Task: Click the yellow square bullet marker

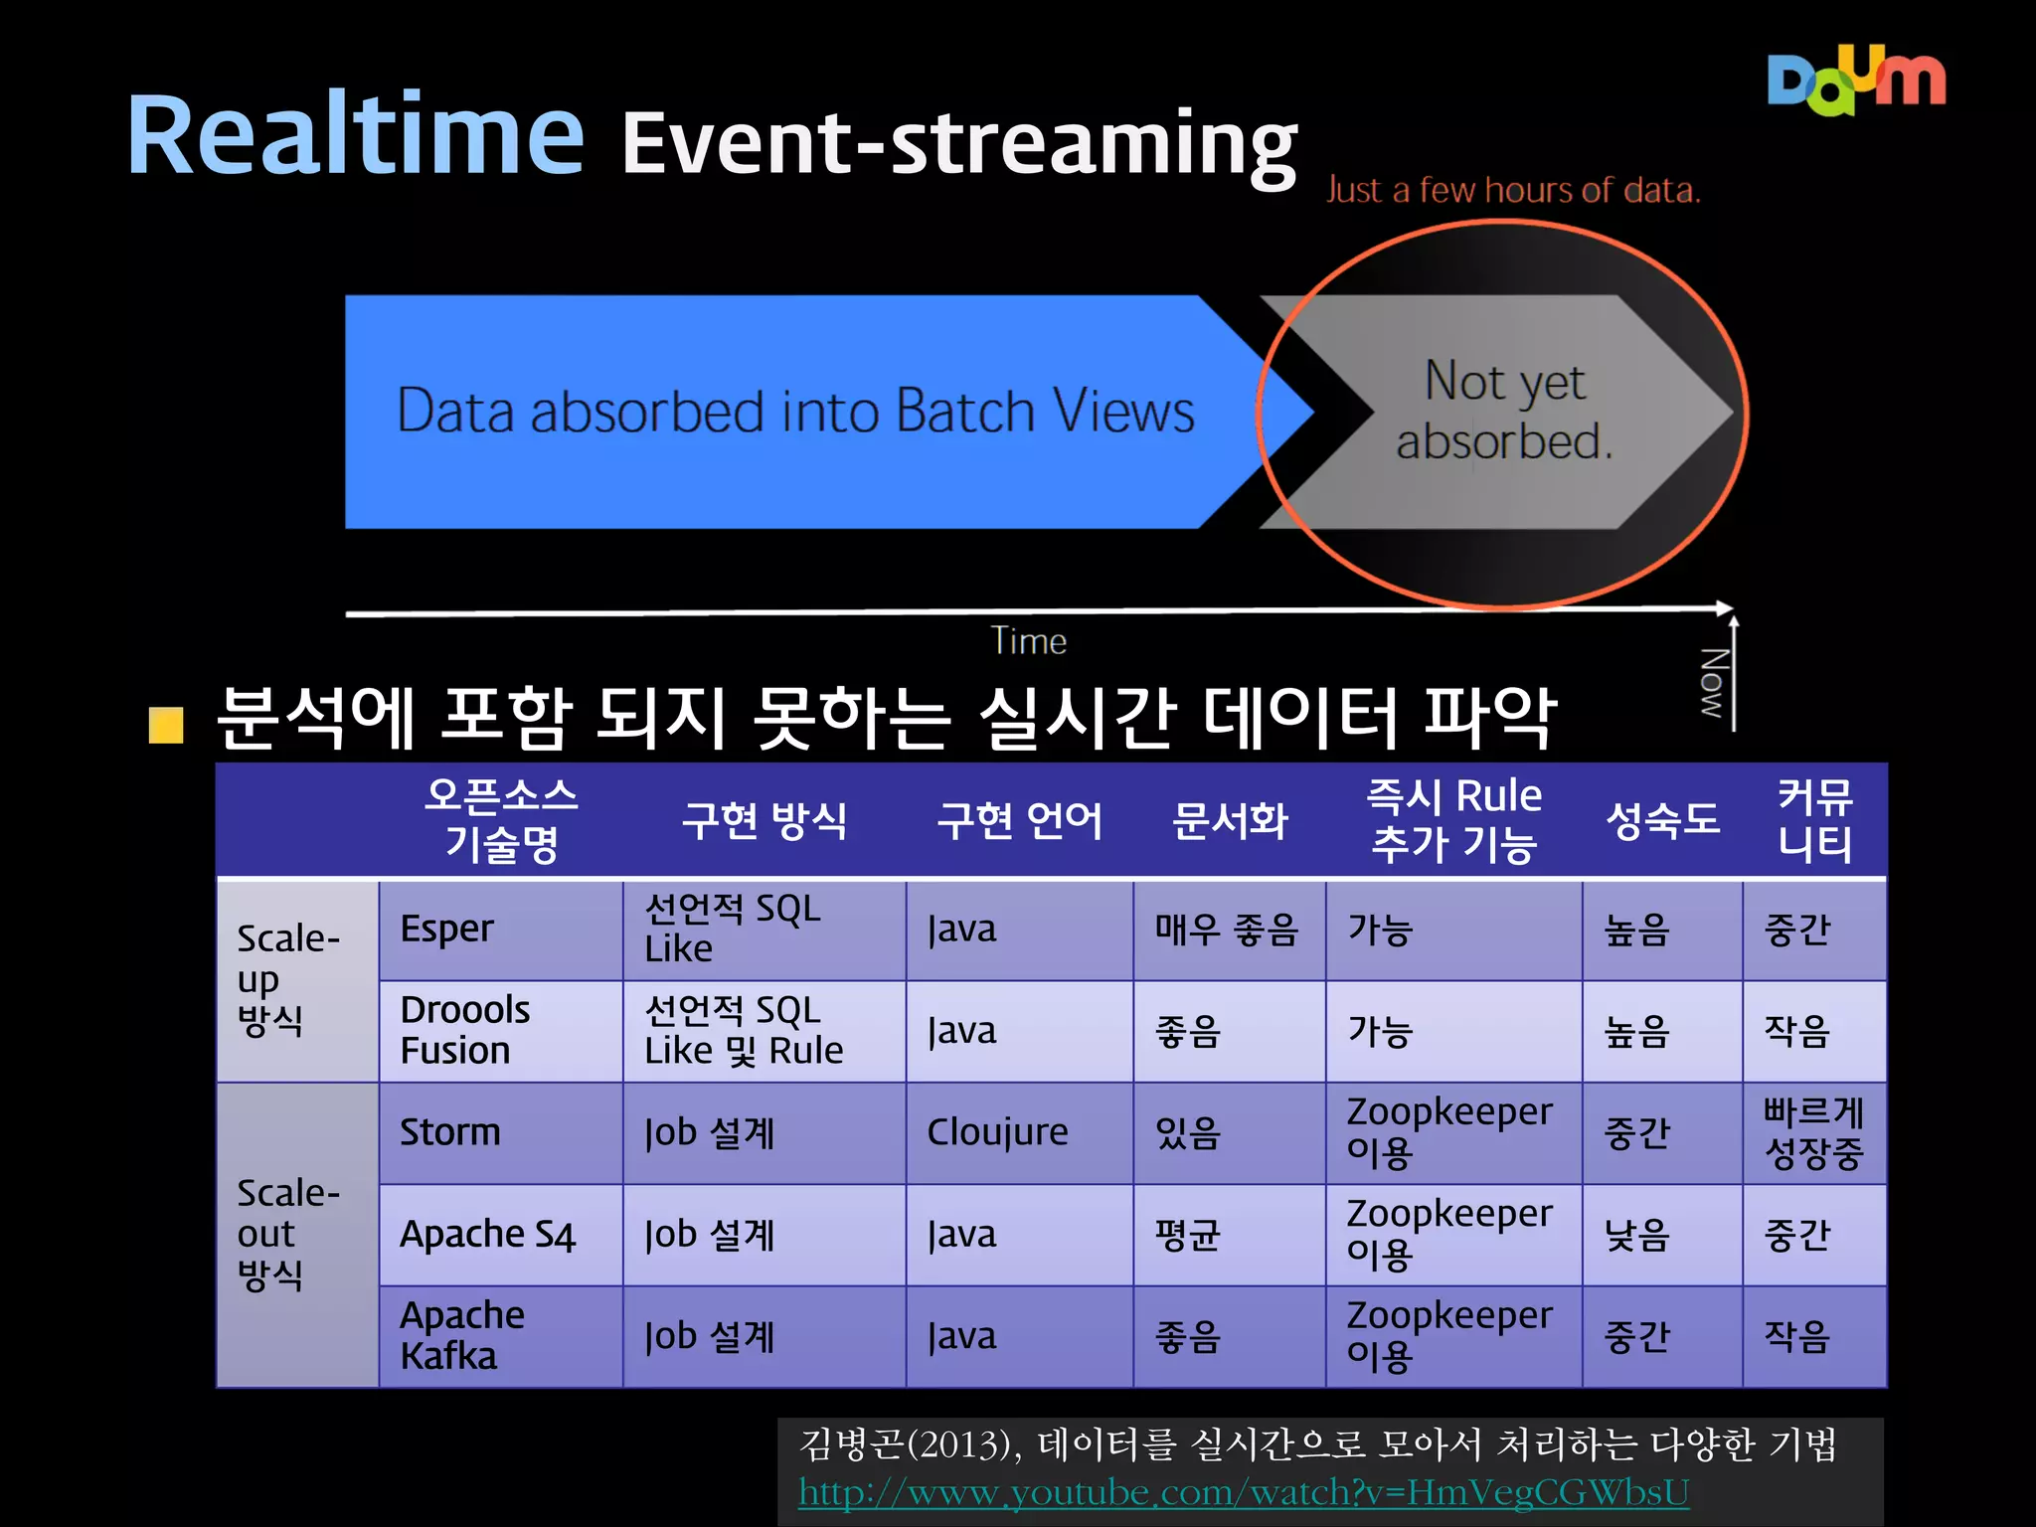Action: tap(166, 725)
